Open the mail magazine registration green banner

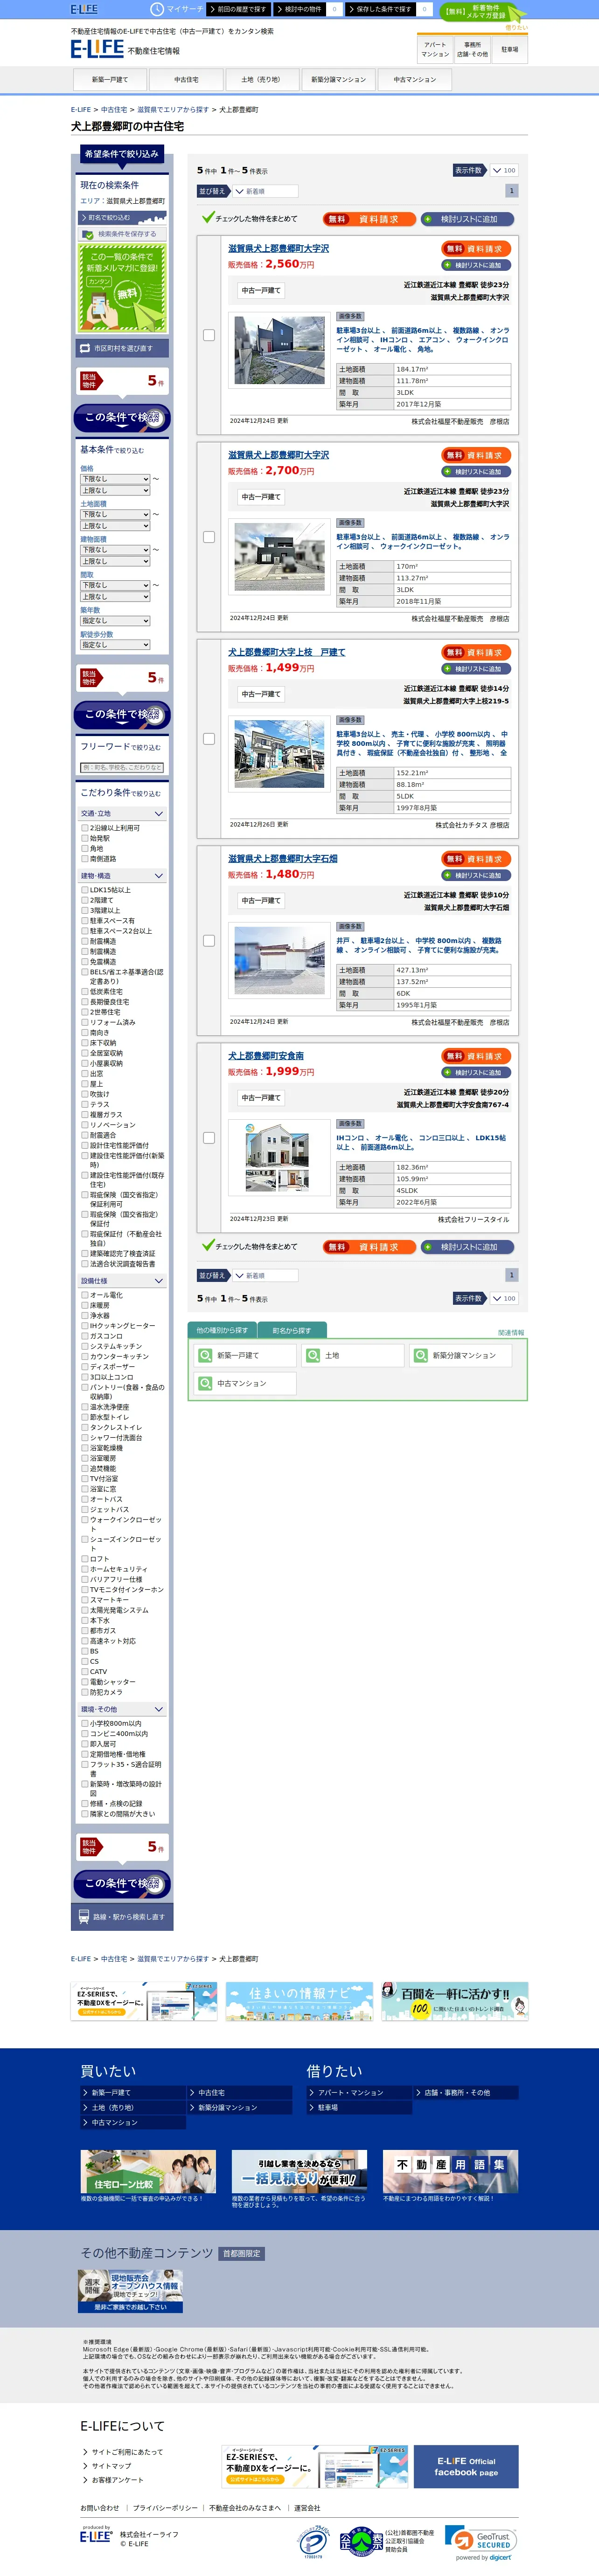(483, 12)
